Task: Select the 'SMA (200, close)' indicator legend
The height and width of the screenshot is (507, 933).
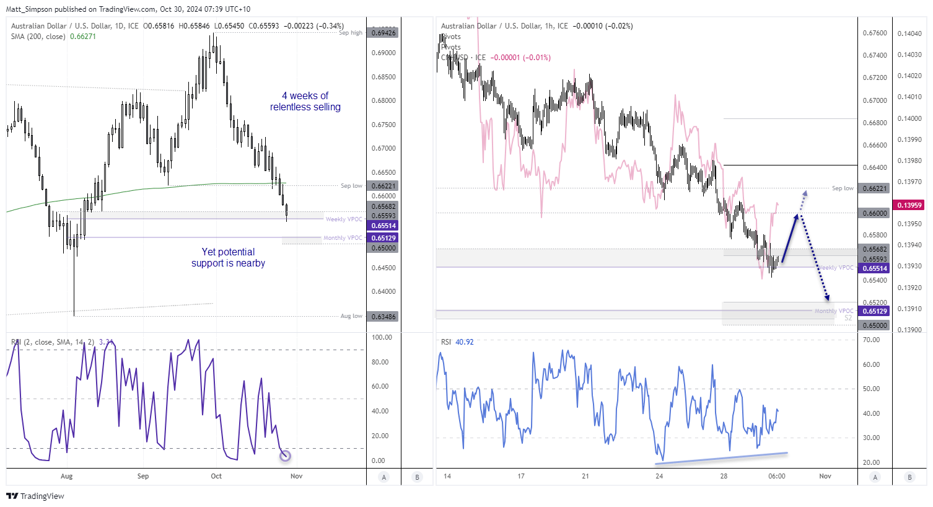Action: click(x=38, y=37)
